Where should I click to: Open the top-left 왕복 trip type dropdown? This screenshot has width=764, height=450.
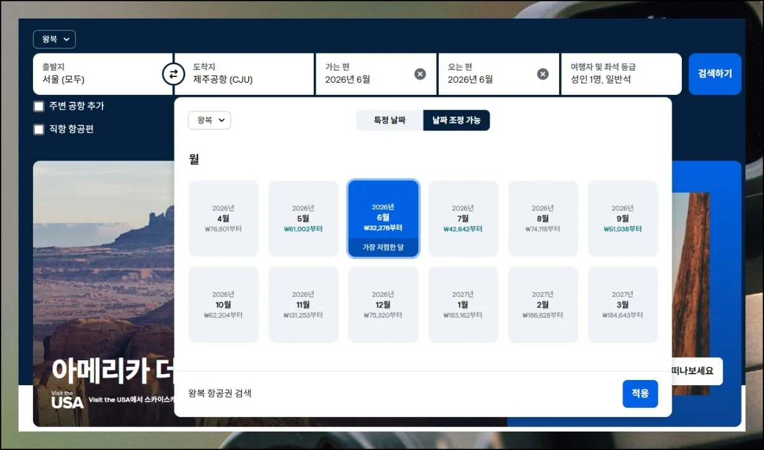[54, 39]
